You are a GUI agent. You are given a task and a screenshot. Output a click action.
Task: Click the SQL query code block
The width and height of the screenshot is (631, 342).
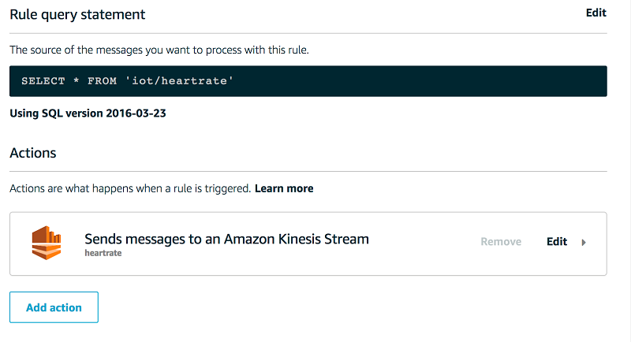394,81
